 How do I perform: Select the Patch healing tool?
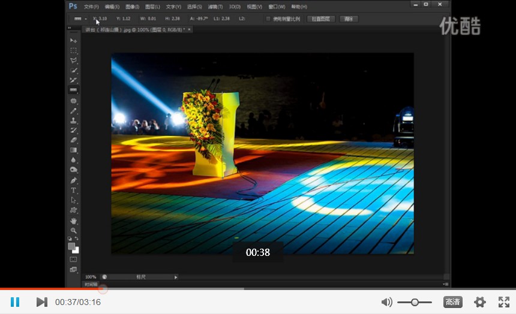73,101
